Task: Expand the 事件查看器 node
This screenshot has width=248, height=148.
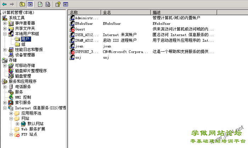Action: coord(5,23)
